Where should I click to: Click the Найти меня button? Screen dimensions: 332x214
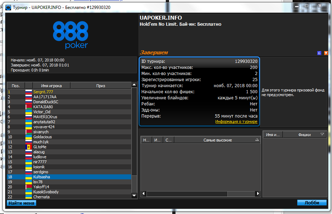(21, 203)
